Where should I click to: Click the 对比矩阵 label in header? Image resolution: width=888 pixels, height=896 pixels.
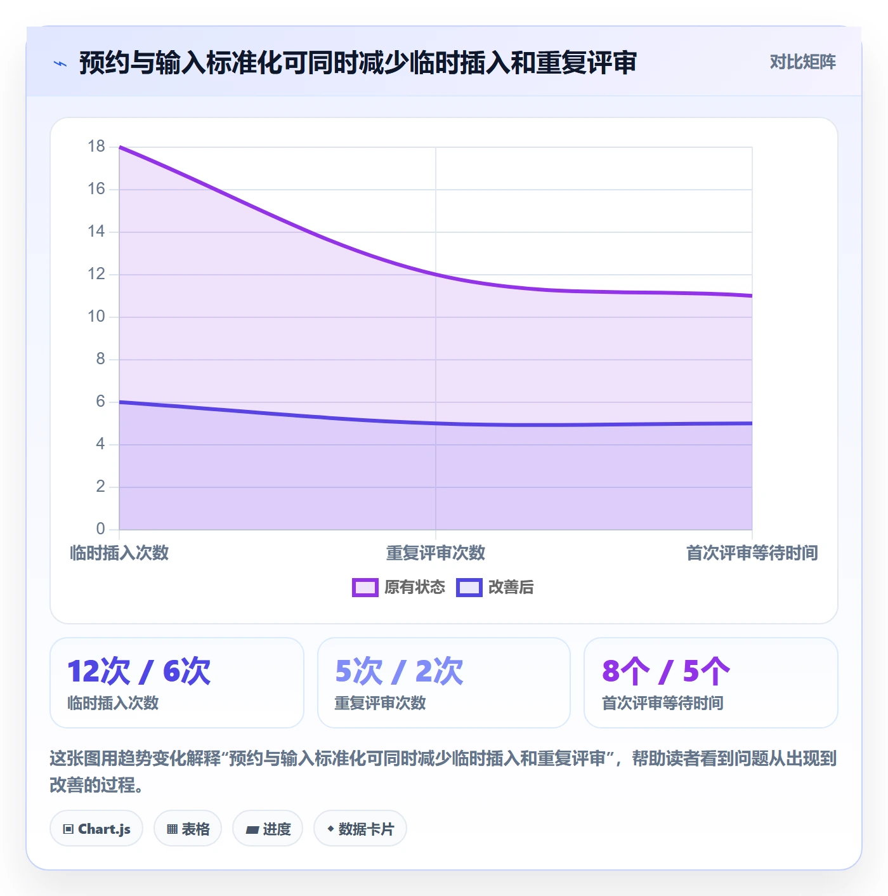click(x=802, y=62)
